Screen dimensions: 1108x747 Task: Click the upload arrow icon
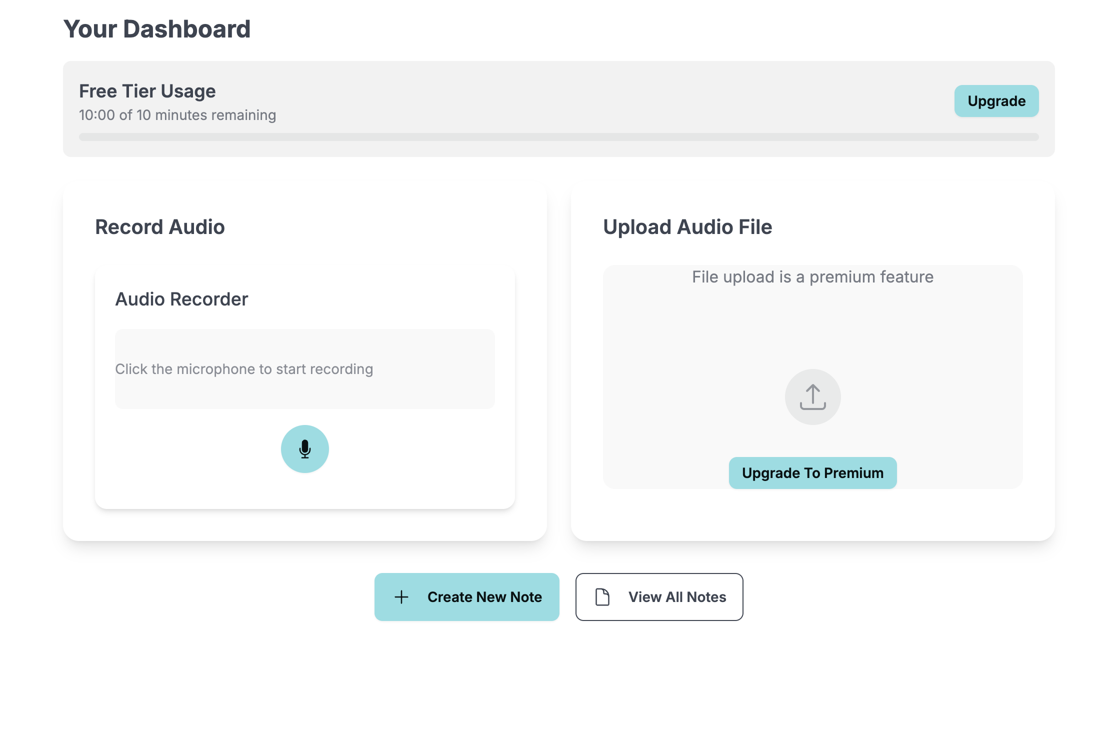tap(812, 397)
